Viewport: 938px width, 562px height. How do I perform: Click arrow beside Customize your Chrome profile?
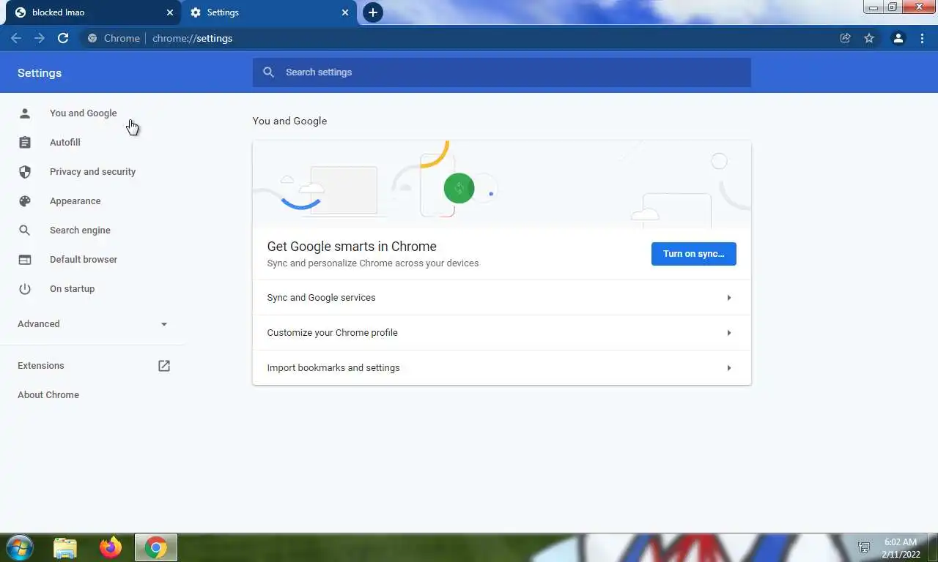(x=728, y=333)
